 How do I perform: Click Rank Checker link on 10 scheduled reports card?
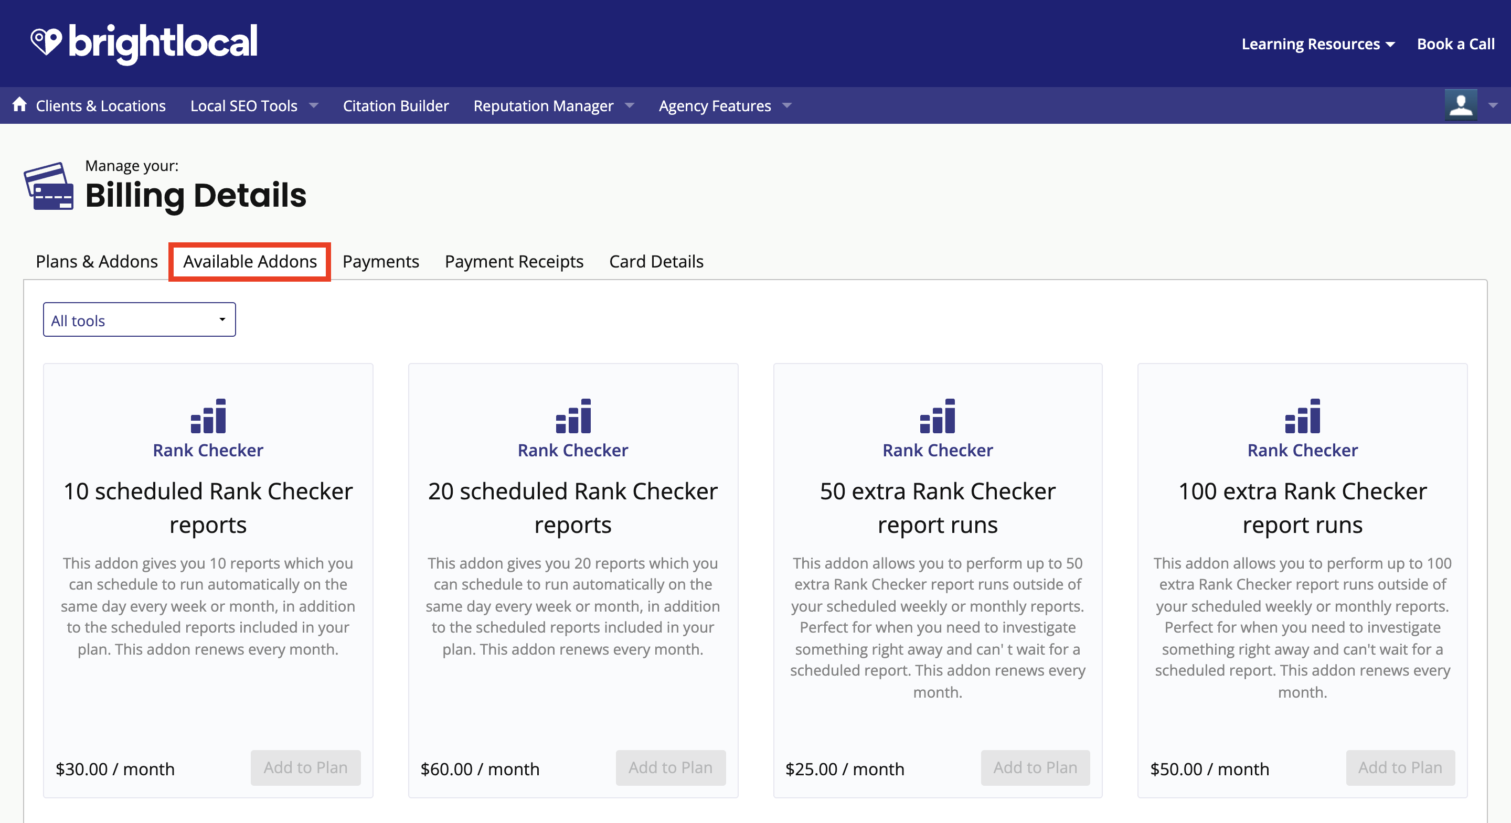208,450
